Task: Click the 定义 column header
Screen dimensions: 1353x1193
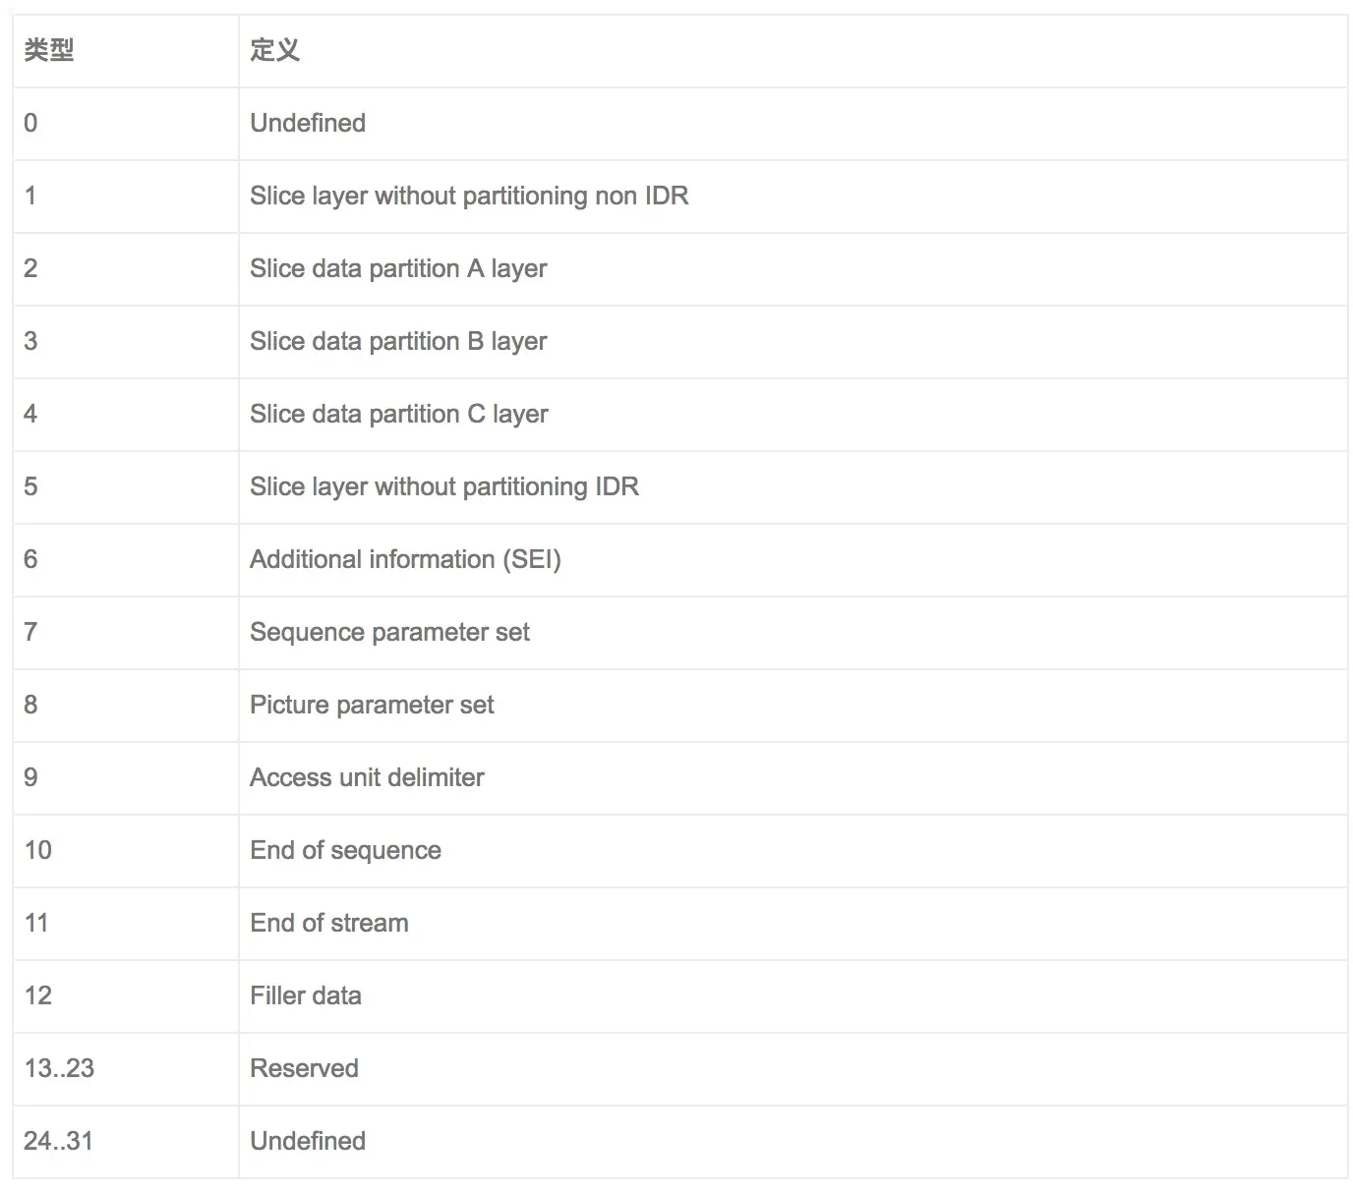Action: point(793,50)
